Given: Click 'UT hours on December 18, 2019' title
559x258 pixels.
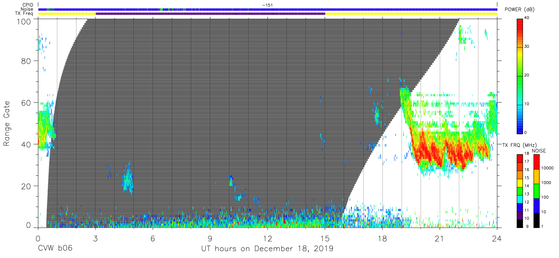Looking at the screenshot, I should coord(267,249).
